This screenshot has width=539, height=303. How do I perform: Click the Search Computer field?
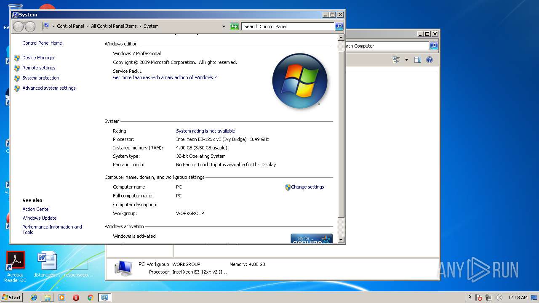pos(387,46)
